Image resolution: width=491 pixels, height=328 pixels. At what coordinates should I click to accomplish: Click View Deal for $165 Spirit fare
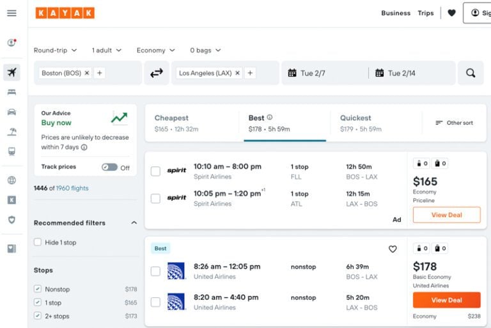click(x=446, y=215)
